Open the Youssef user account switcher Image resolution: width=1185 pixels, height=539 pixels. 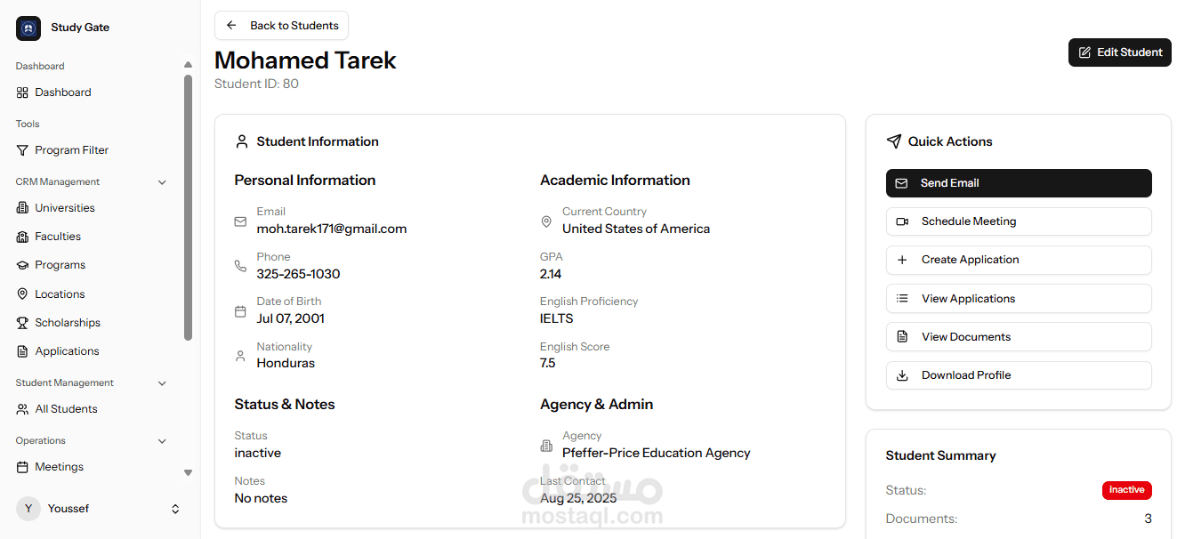(175, 509)
